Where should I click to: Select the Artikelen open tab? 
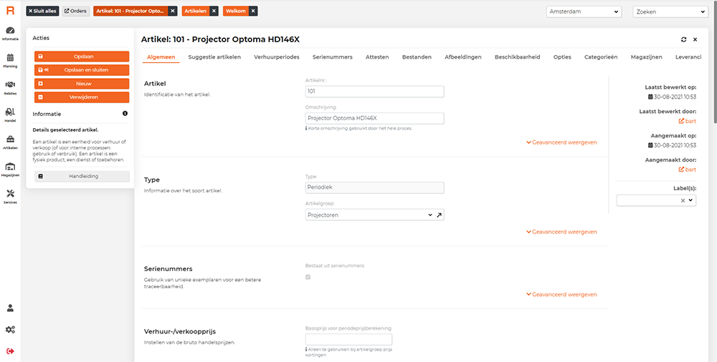196,11
